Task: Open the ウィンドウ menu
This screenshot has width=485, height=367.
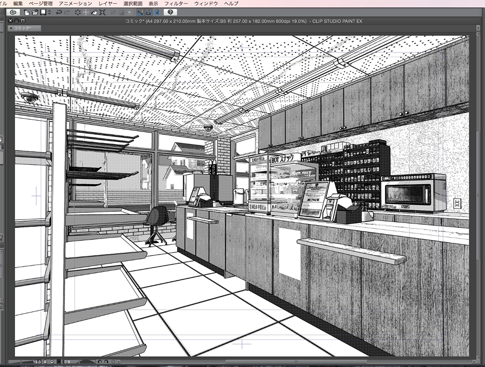Action: coord(206,3)
